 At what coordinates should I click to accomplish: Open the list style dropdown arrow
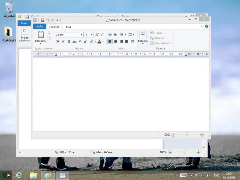(125, 34)
